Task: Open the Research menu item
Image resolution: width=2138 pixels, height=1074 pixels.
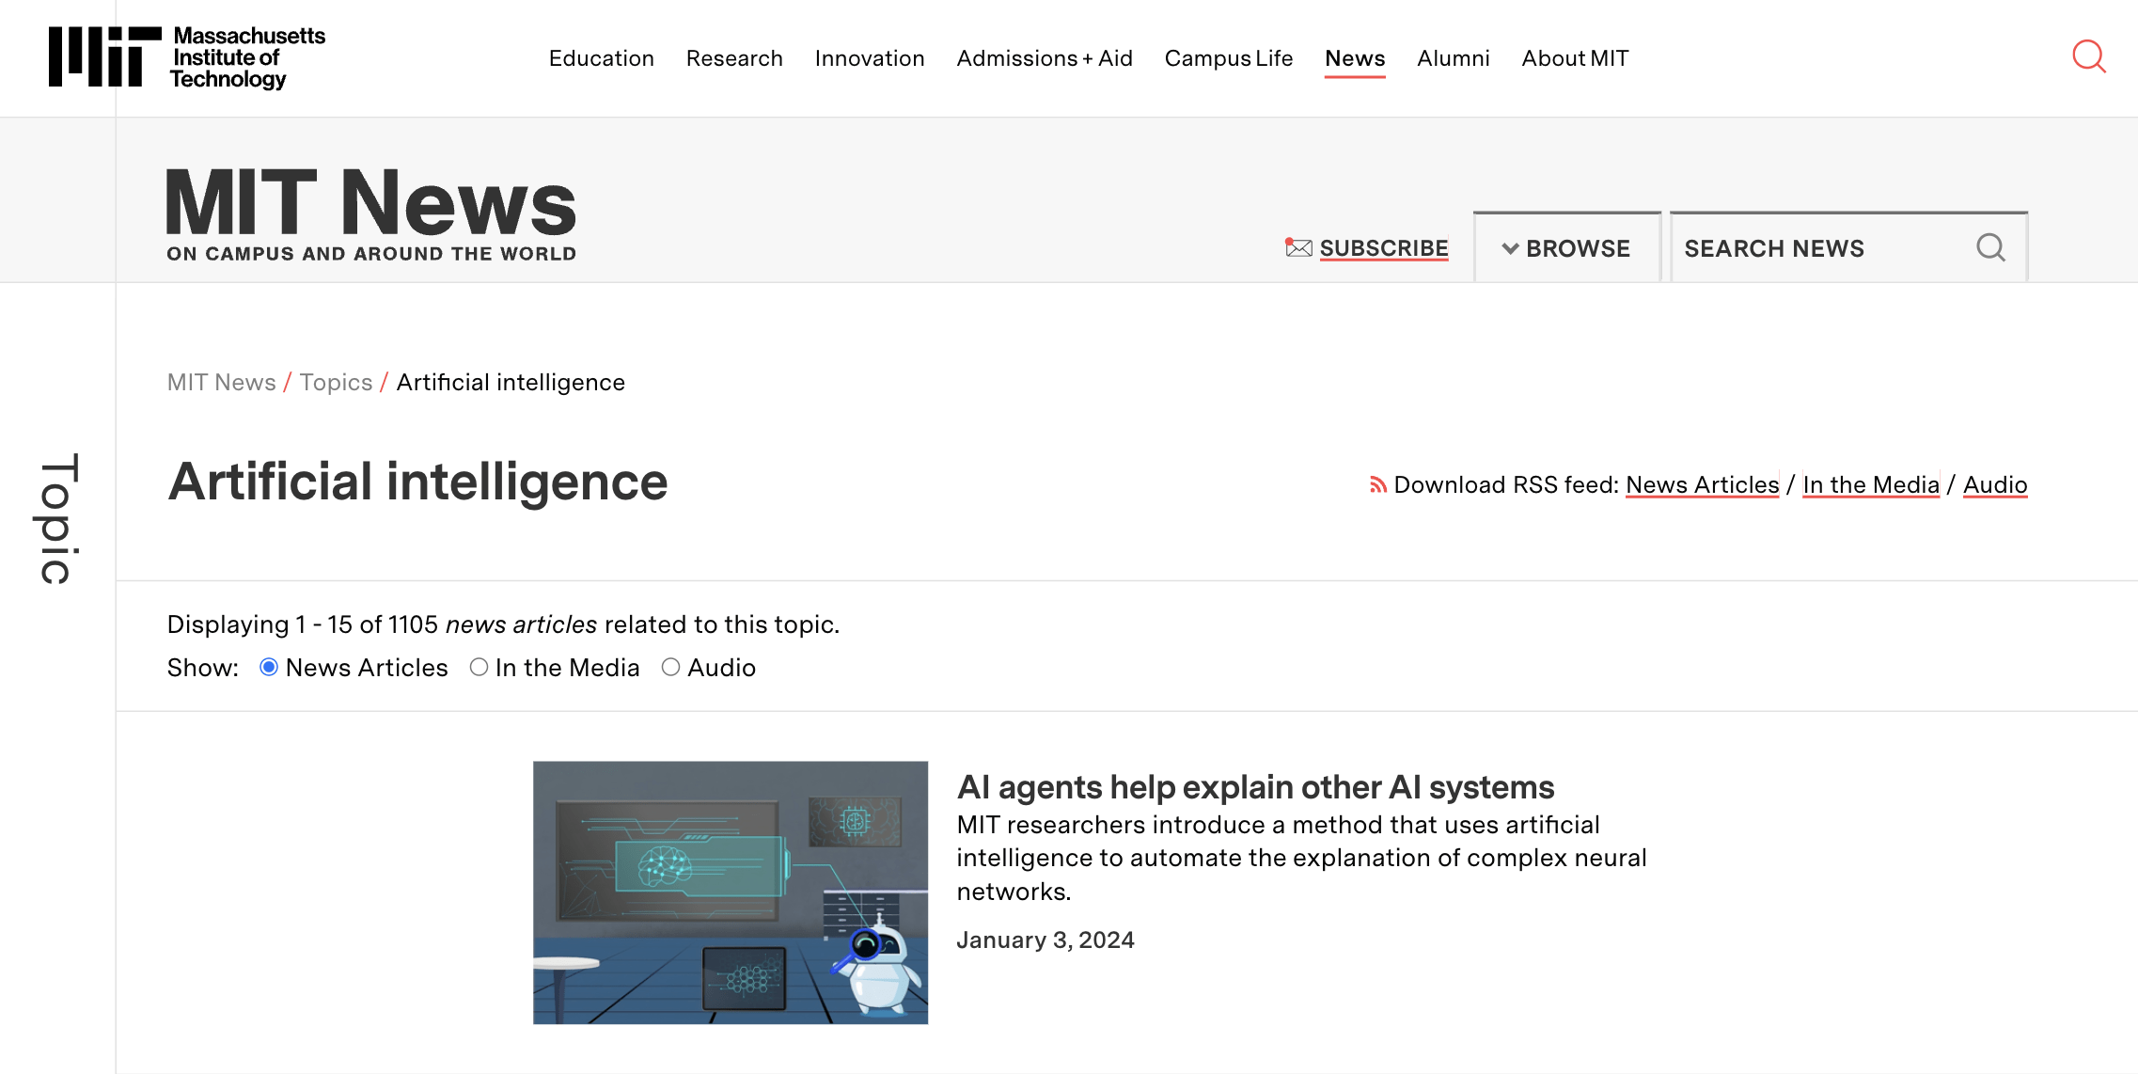Action: click(734, 58)
